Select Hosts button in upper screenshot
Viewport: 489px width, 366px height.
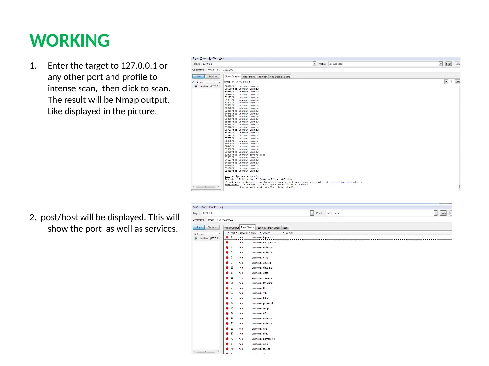pos(199,77)
